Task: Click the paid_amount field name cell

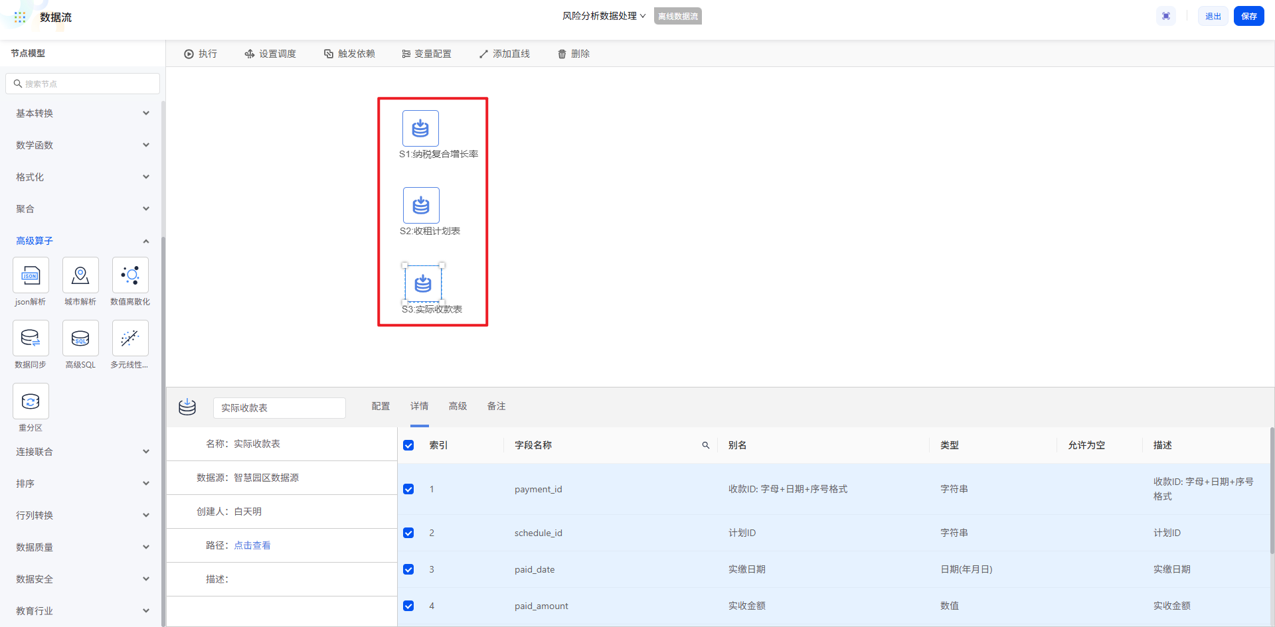Action: tap(541, 606)
